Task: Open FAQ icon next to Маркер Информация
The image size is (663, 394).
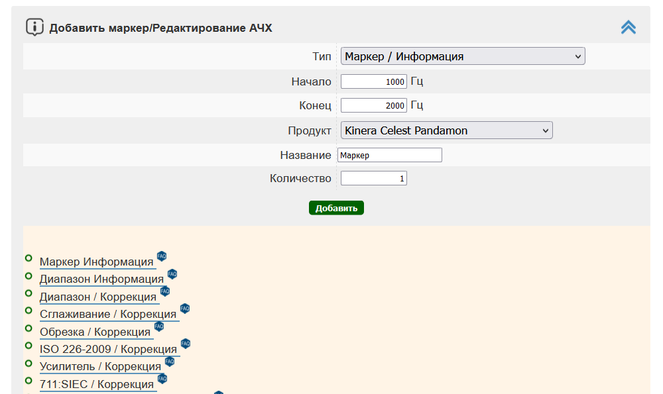Action: coord(162,256)
